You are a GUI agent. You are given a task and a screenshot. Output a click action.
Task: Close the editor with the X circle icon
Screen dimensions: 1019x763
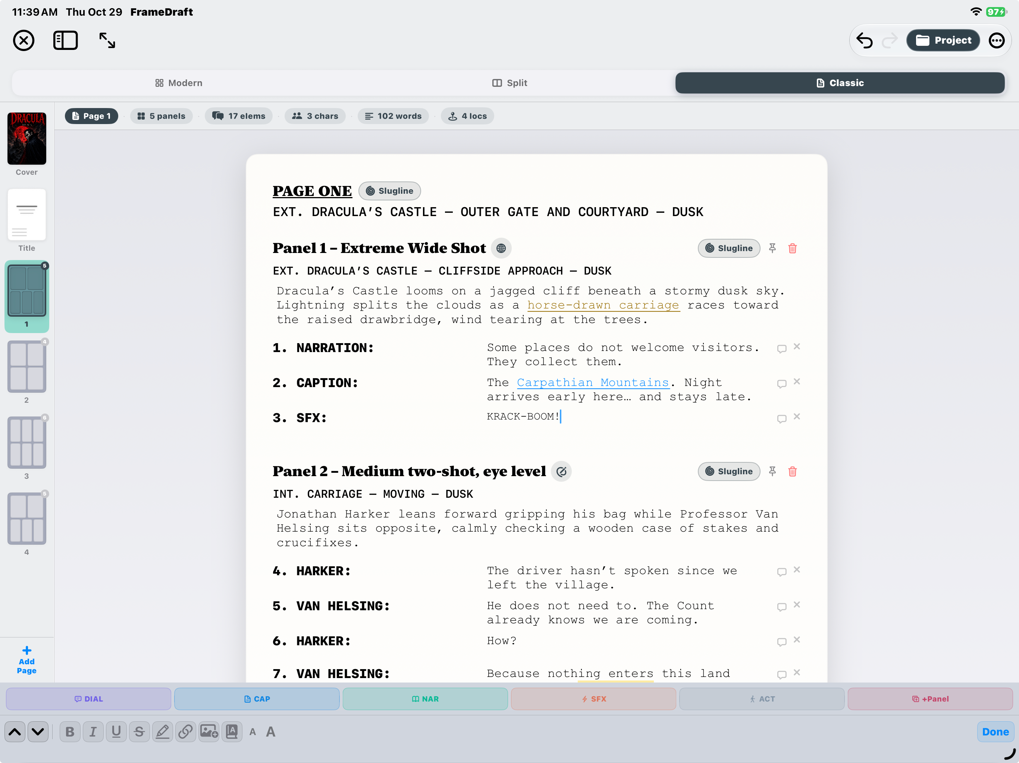coord(23,41)
